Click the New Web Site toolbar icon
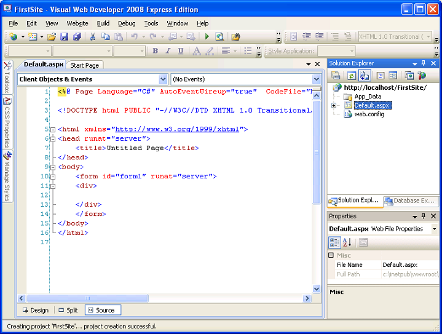Image resolution: width=442 pixels, height=334 pixels. pos(14,37)
